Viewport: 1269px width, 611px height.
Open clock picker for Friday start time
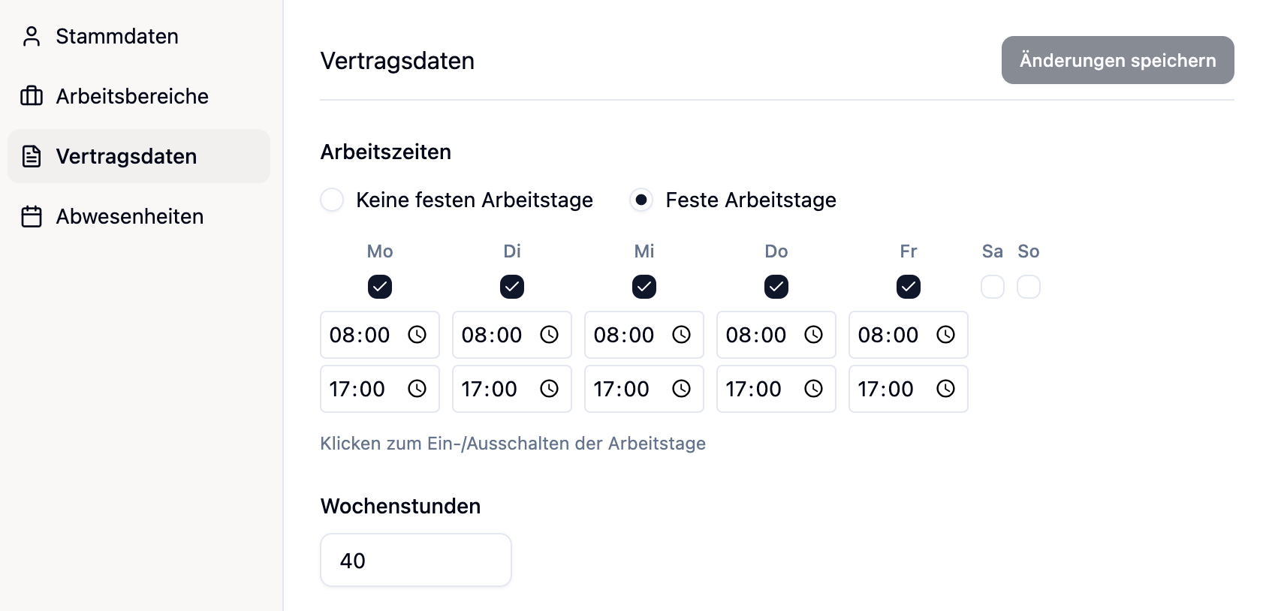point(945,335)
